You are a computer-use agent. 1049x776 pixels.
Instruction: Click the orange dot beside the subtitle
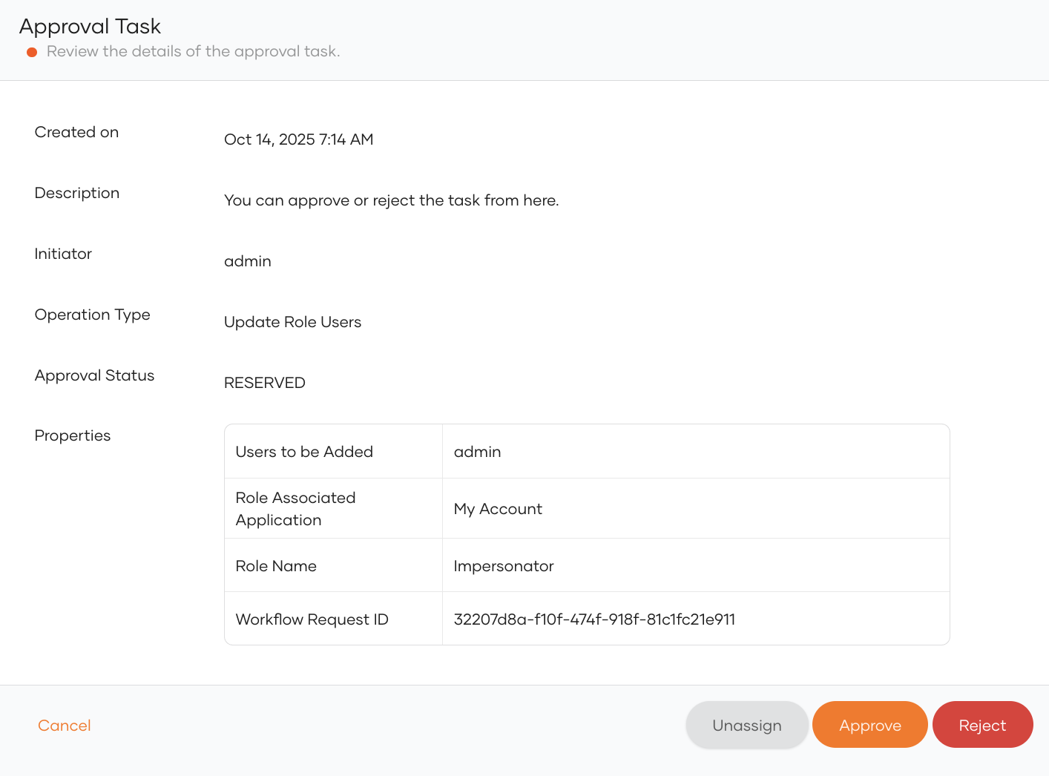(x=32, y=52)
